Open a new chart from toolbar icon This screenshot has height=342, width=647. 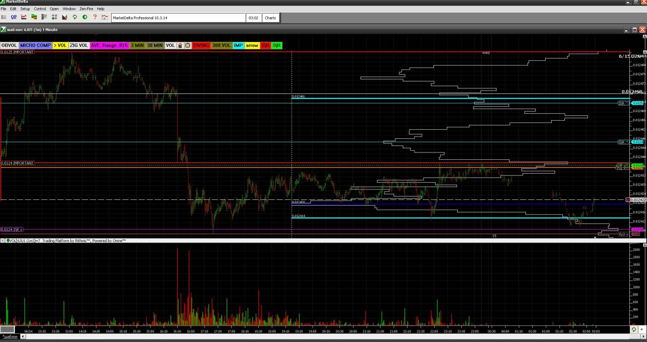pos(24,17)
